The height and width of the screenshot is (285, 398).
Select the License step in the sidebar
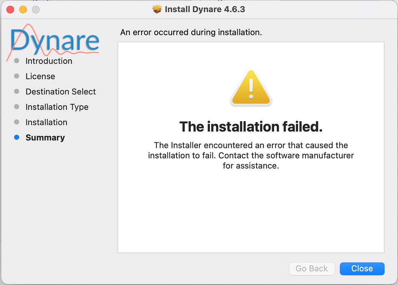40,76
